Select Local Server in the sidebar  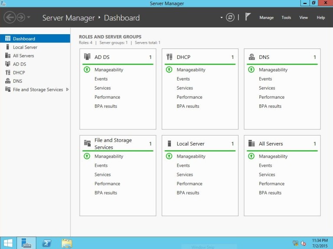tap(35, 47)
